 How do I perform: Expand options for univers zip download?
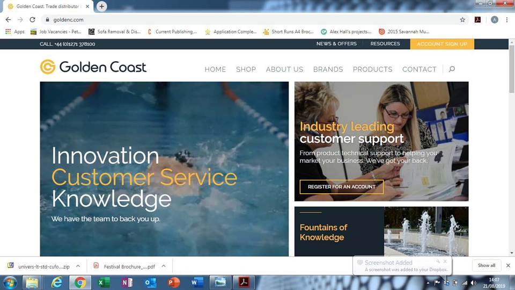point(78,266)
